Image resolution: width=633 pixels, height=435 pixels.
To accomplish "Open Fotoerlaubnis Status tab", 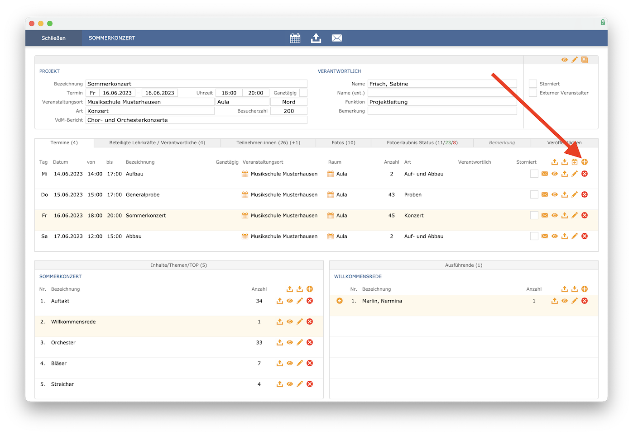I will [x=422, y=143].
